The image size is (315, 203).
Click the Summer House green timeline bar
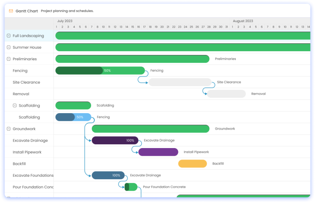[183, 48]
